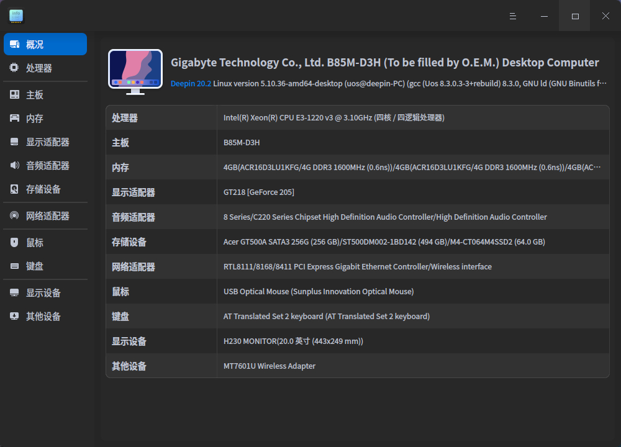This screenshot has width=621, height=447.
Task: Click the 其他设备 row header in table
Action: coord(129,366)
